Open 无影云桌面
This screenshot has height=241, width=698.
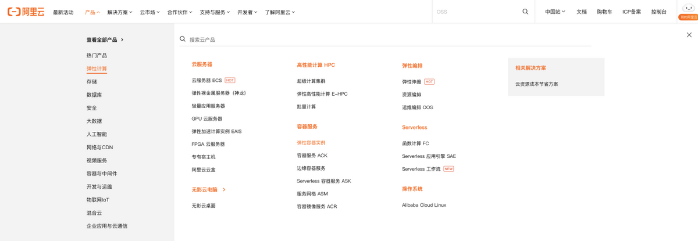click(204, 206)
